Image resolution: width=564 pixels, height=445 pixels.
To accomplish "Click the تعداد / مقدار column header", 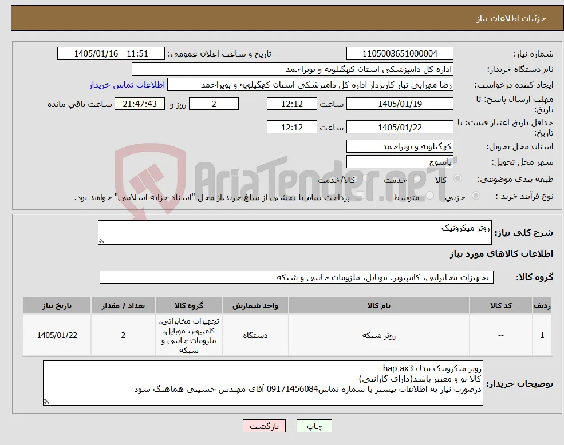I will pos(123,305).
